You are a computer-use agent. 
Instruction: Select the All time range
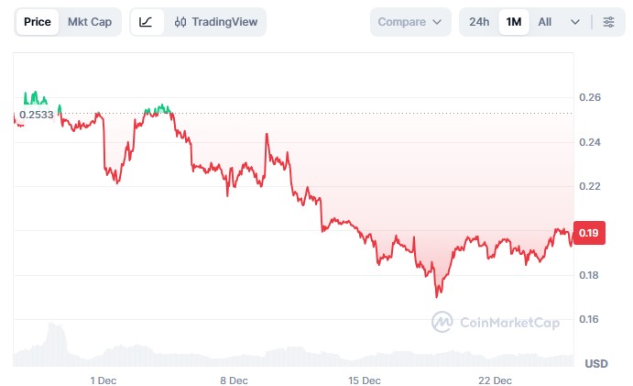click(x=544, y=22)
